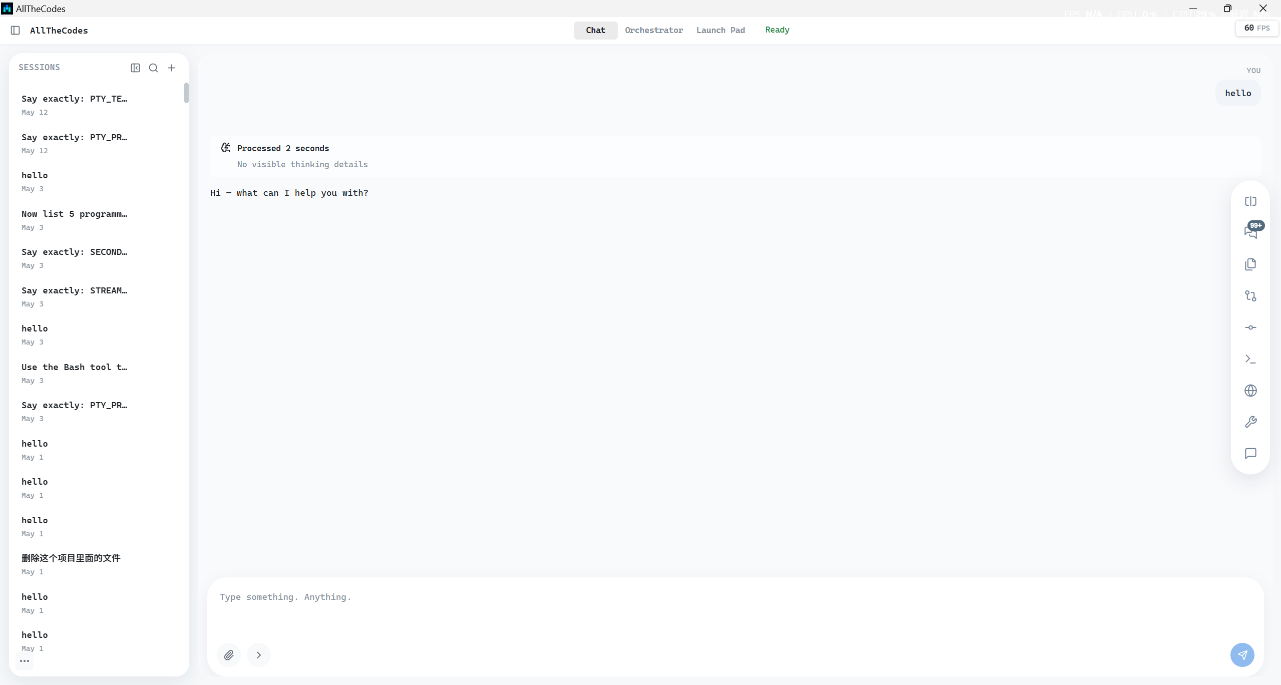Collapse the Sessions panel
The width and height of the screenshot is (1281, 685).
pos(135,68)
